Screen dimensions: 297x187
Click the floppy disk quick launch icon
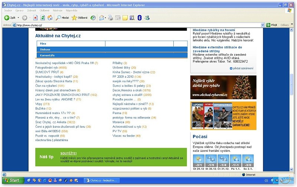55,180
